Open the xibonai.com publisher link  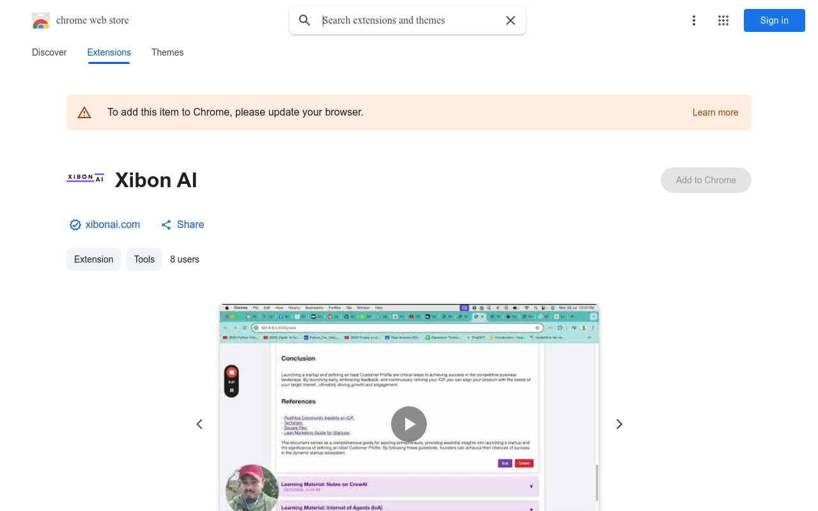(x=112, y=224)
